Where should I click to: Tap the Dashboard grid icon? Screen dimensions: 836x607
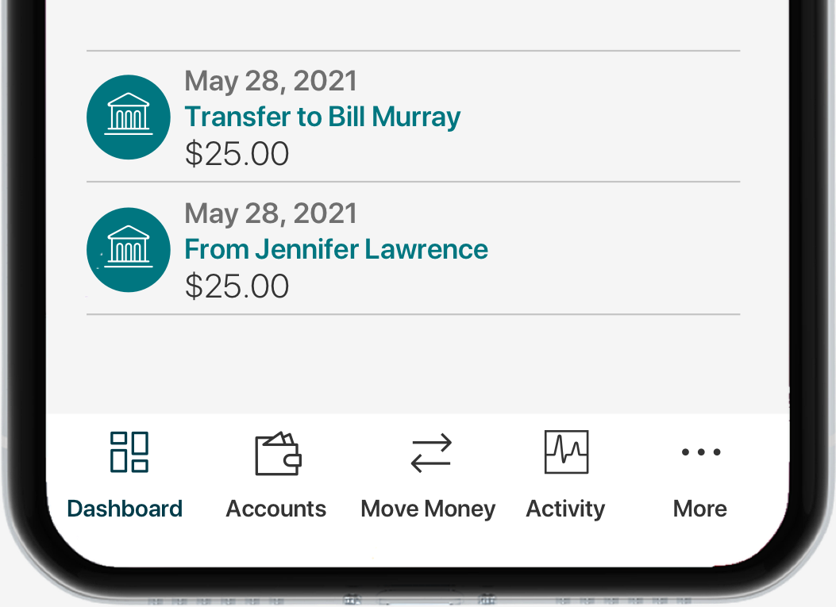tap(129, 452)
